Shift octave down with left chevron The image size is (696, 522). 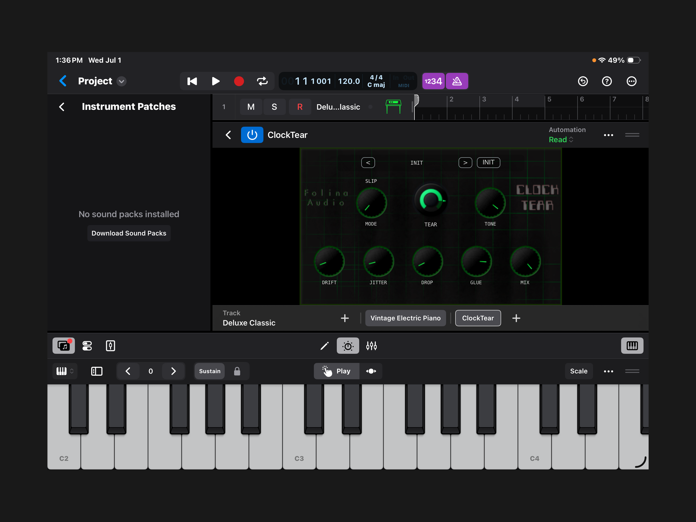pos(128,371)
